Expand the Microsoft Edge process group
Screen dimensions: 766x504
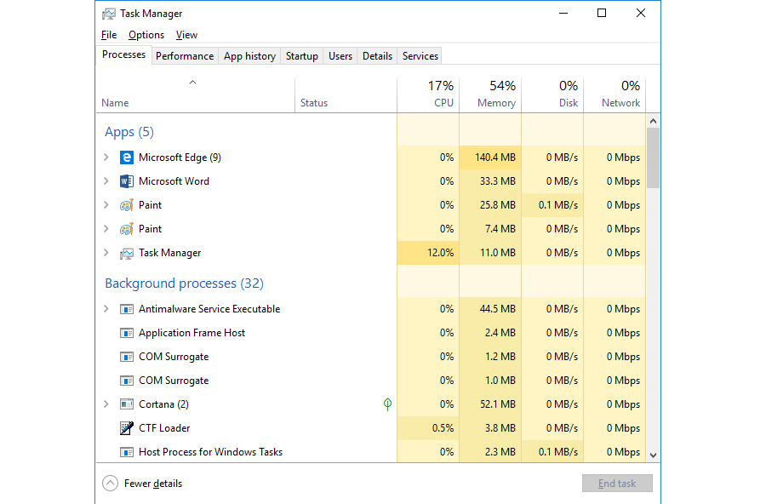pos(106,157)
